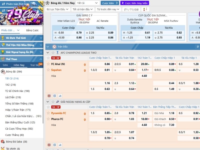Star the Pyramids FC team
This screenshot has width=200, height=150.
tap(48, 113)
